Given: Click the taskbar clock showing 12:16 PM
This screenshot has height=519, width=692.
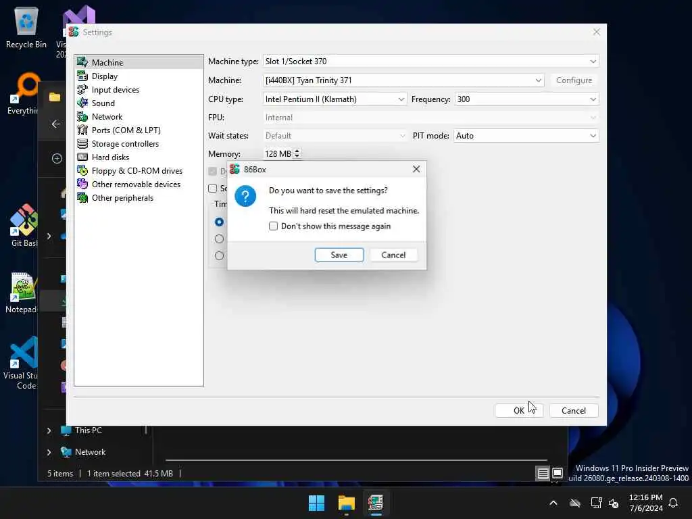Looking at the screenshot, I should 645,503.
